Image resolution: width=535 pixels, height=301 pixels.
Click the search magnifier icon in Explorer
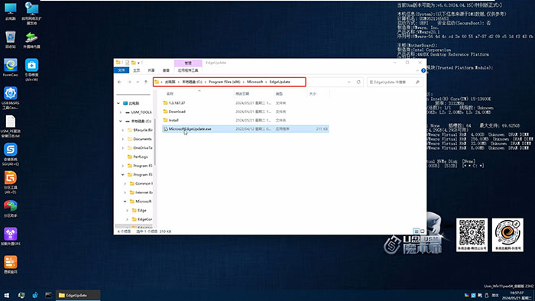click(417, 83)
